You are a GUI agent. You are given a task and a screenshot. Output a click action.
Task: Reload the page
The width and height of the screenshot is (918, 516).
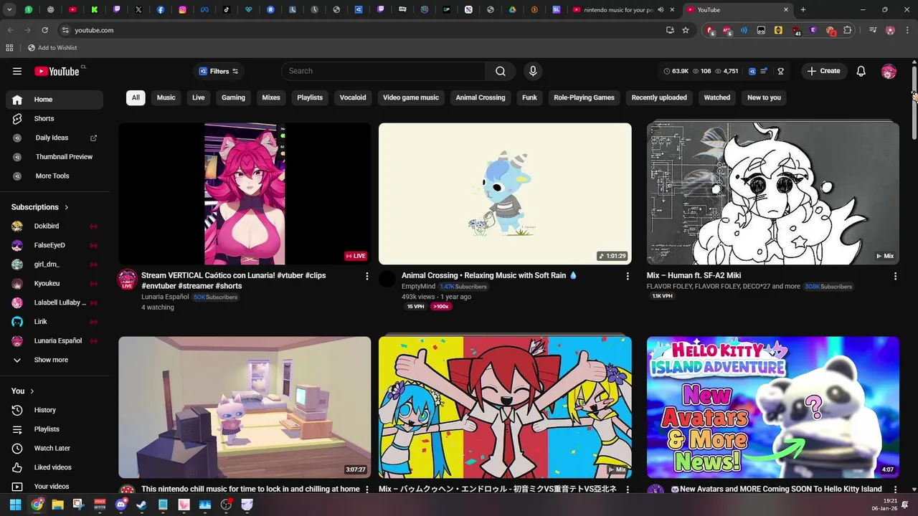tap(44, 30)
